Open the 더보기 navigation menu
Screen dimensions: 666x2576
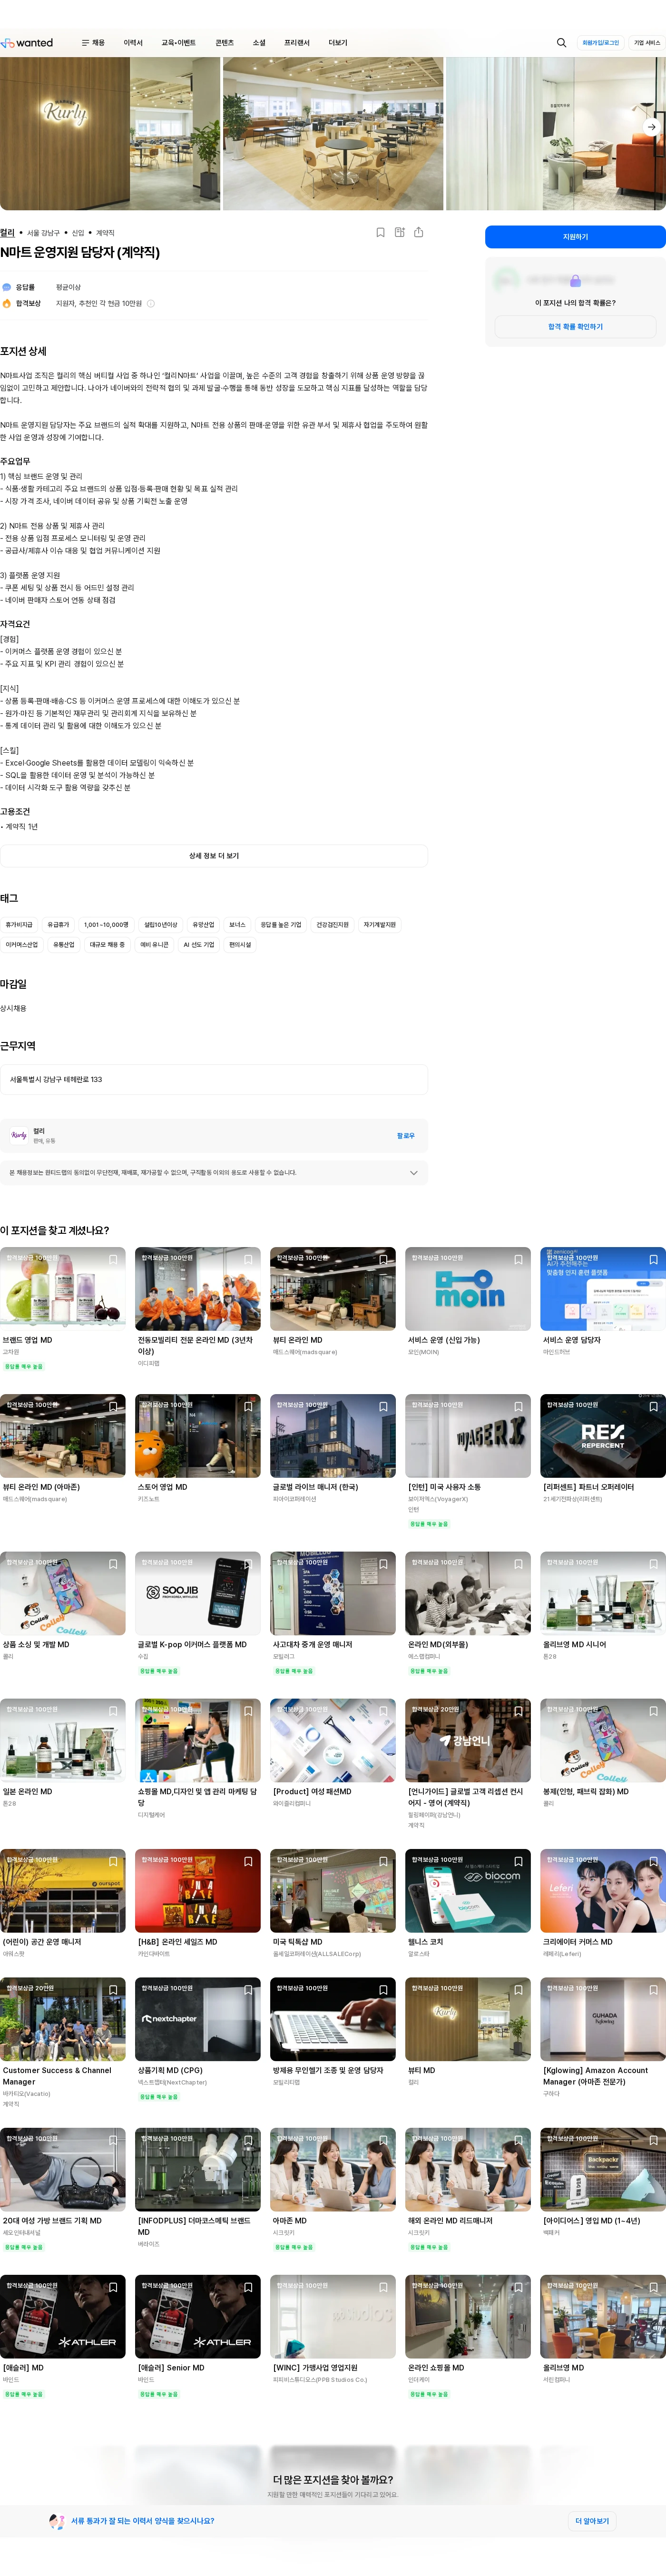point(338,43)
